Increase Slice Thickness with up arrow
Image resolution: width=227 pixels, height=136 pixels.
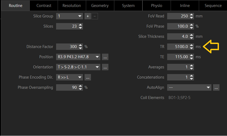[x=192, y=35]
